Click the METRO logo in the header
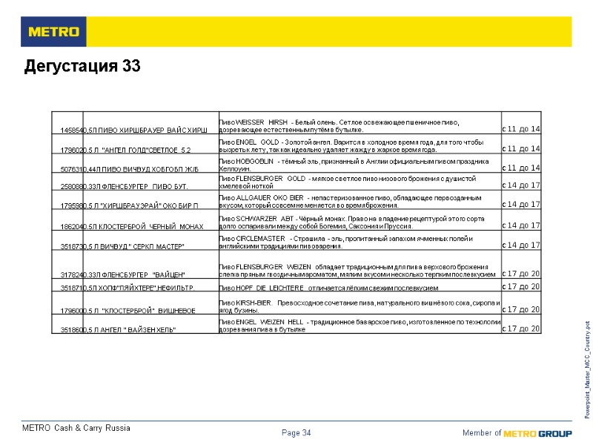 53,31
